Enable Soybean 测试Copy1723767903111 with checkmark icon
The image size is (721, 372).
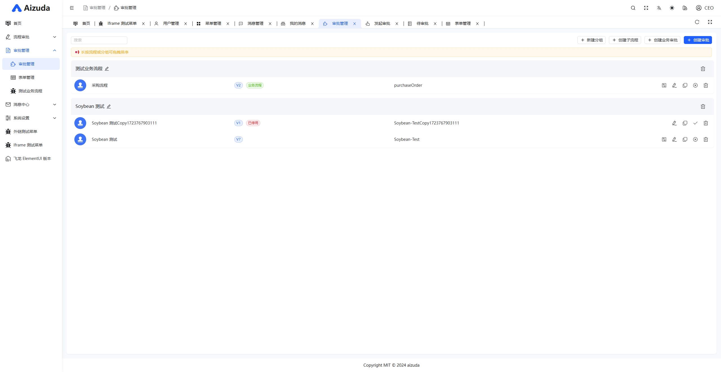point(695,123)
